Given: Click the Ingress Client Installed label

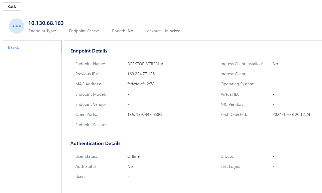Looking at the screenshot, I should [x=241, y=64].
